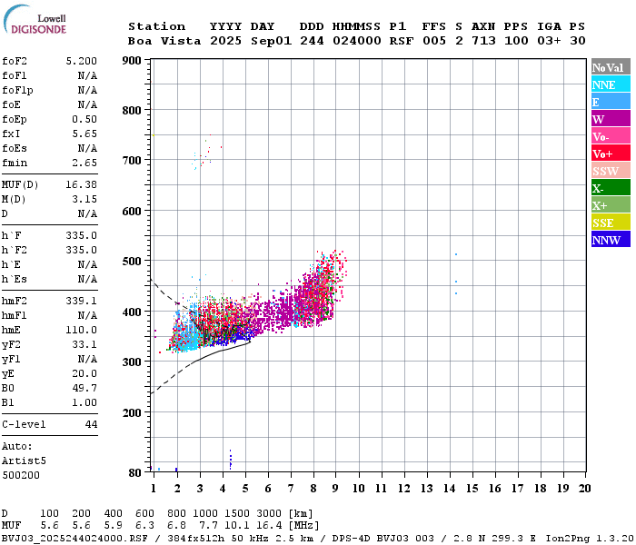The height and width of the screenshot is (545, 636).
Task: Click the foF2 value 5.200
Action: tap(82, 61)
